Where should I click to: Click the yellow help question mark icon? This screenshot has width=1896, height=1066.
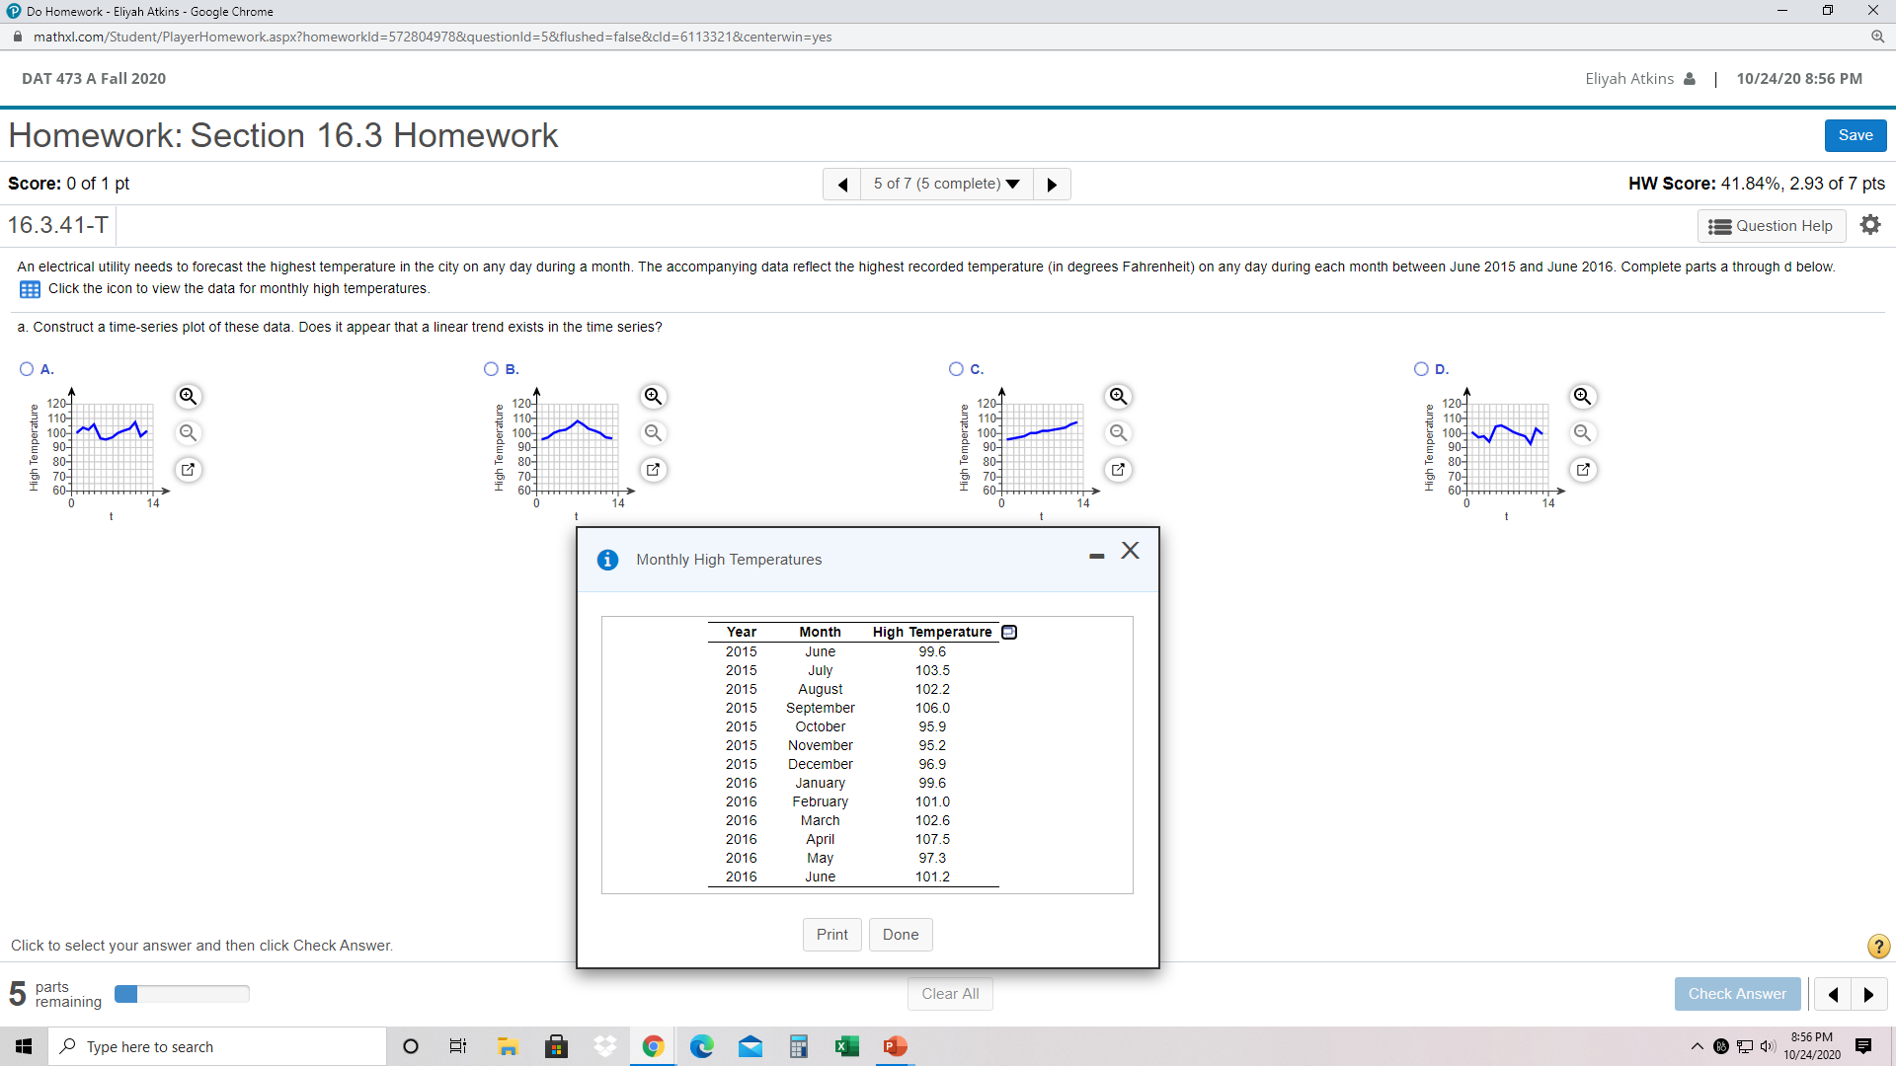1878,947
